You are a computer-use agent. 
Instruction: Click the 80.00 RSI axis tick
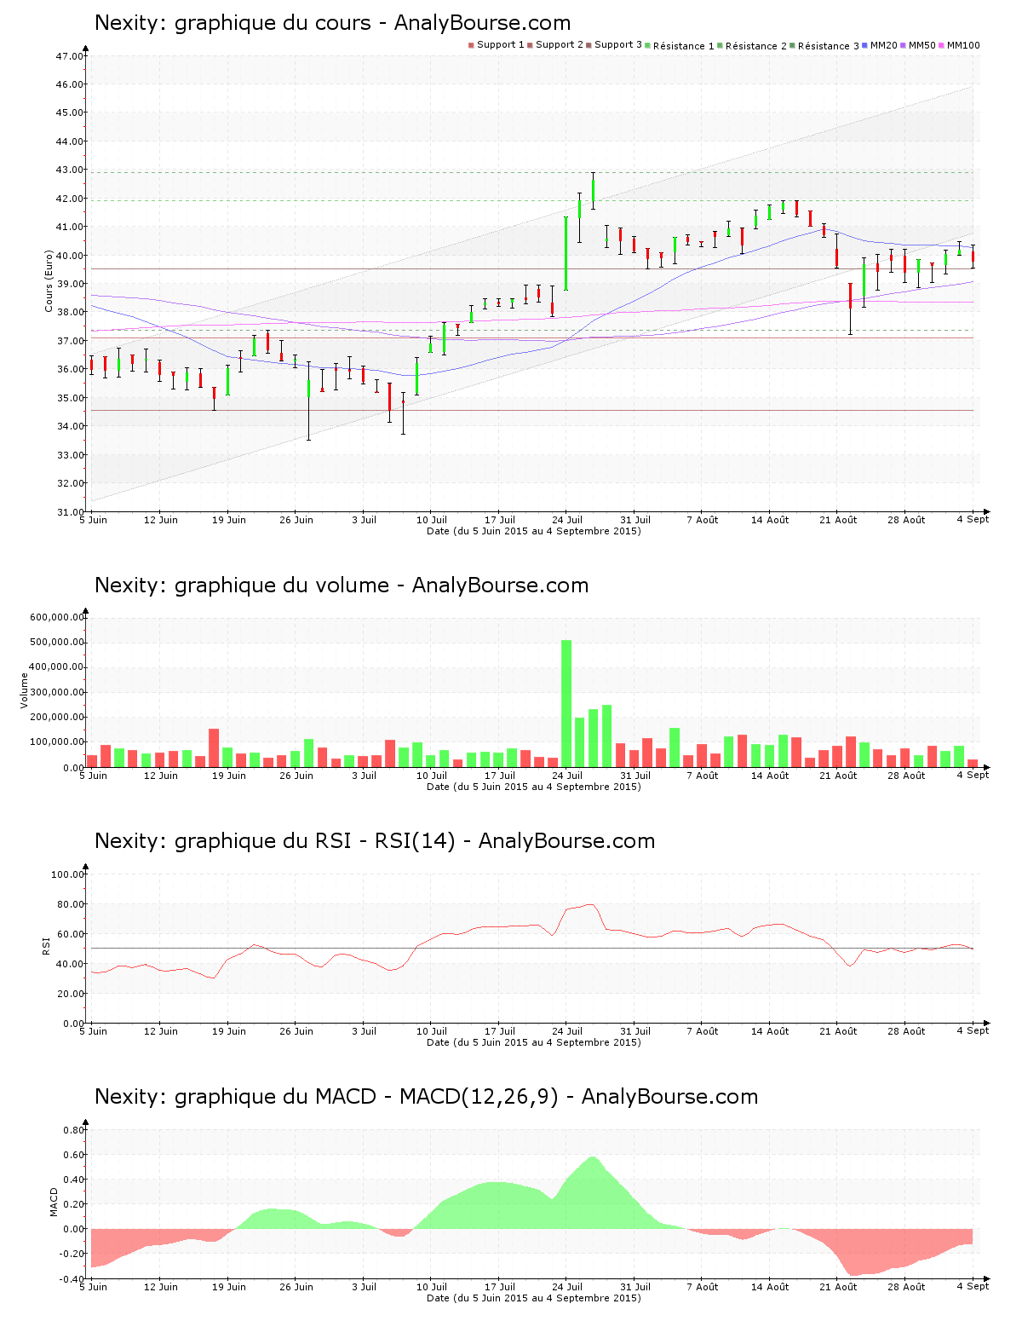click(70, 904)
